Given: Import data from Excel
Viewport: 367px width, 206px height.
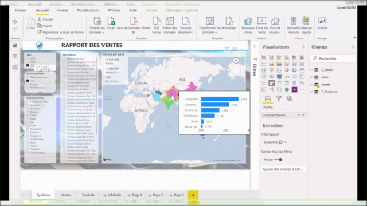Looking at the screenshot, I should coord(111,23).
